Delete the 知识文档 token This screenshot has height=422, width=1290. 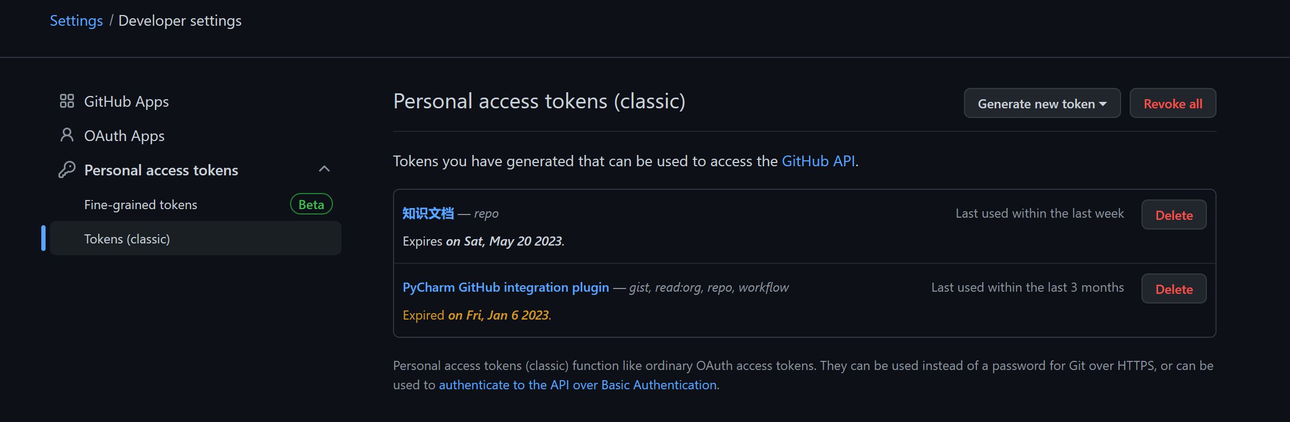point(1173,215)
